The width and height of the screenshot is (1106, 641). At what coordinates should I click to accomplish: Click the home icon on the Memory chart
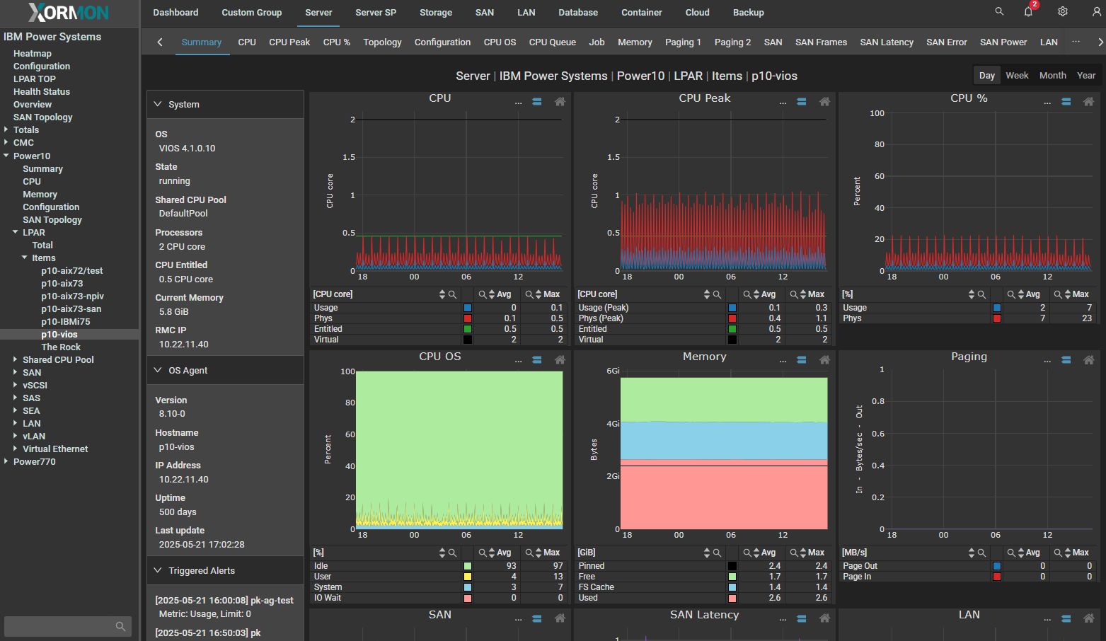824,360
